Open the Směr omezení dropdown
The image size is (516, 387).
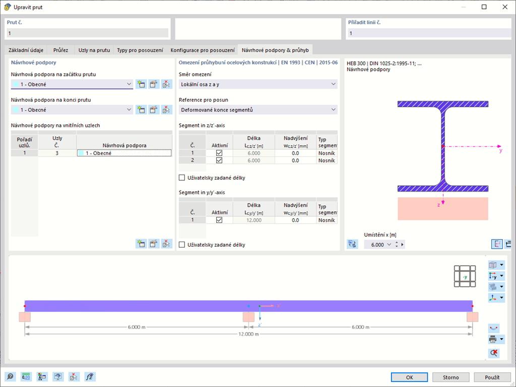point(258,84)
